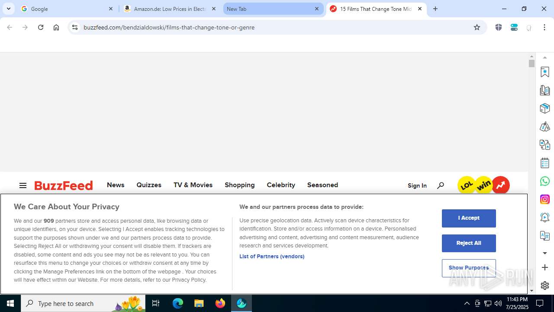Reload the current page

[41, 27]
